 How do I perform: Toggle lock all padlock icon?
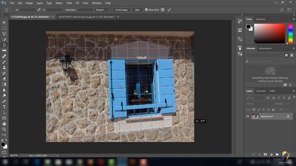click(x=273, y=109)
